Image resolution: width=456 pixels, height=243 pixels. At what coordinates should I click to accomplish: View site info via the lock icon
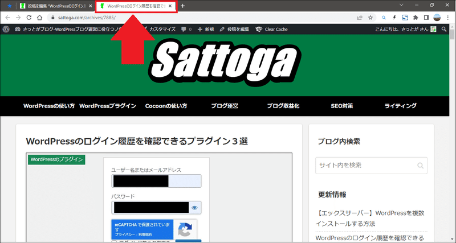(x=52, y=18)
